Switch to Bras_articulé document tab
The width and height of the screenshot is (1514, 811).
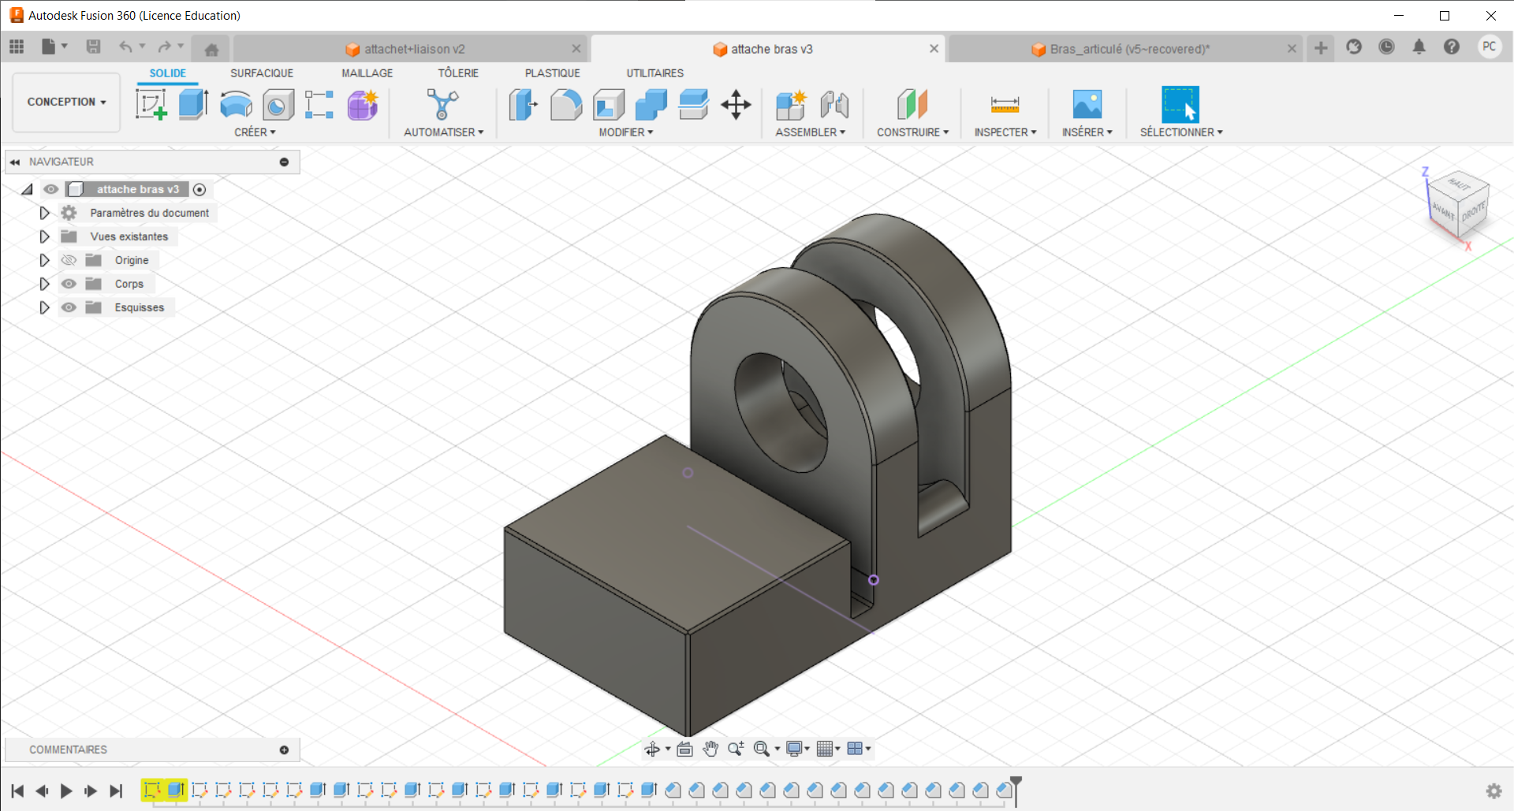tap(1125, 49)
